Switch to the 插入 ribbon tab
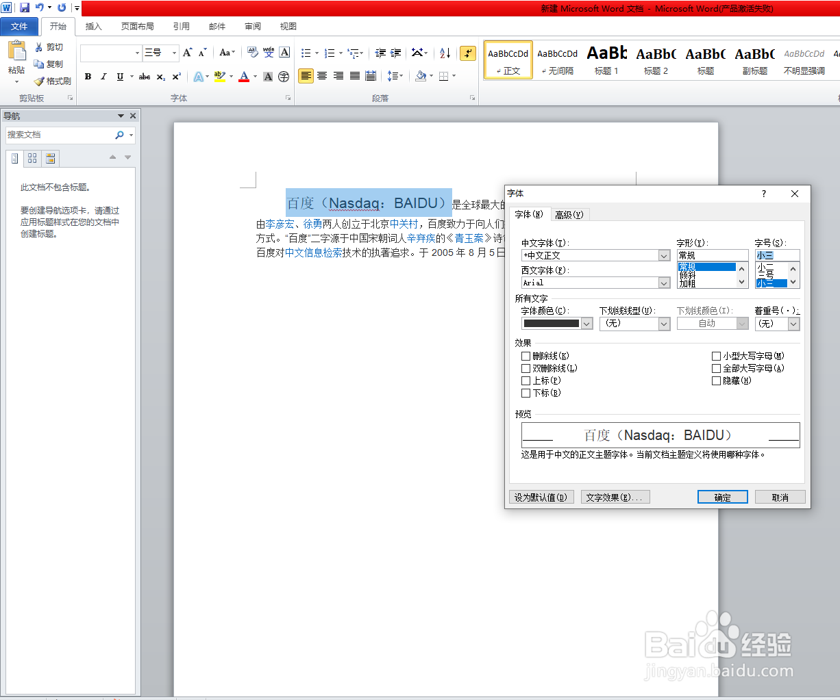Screen dimensions: 840x700 click(x=93, y=26)
